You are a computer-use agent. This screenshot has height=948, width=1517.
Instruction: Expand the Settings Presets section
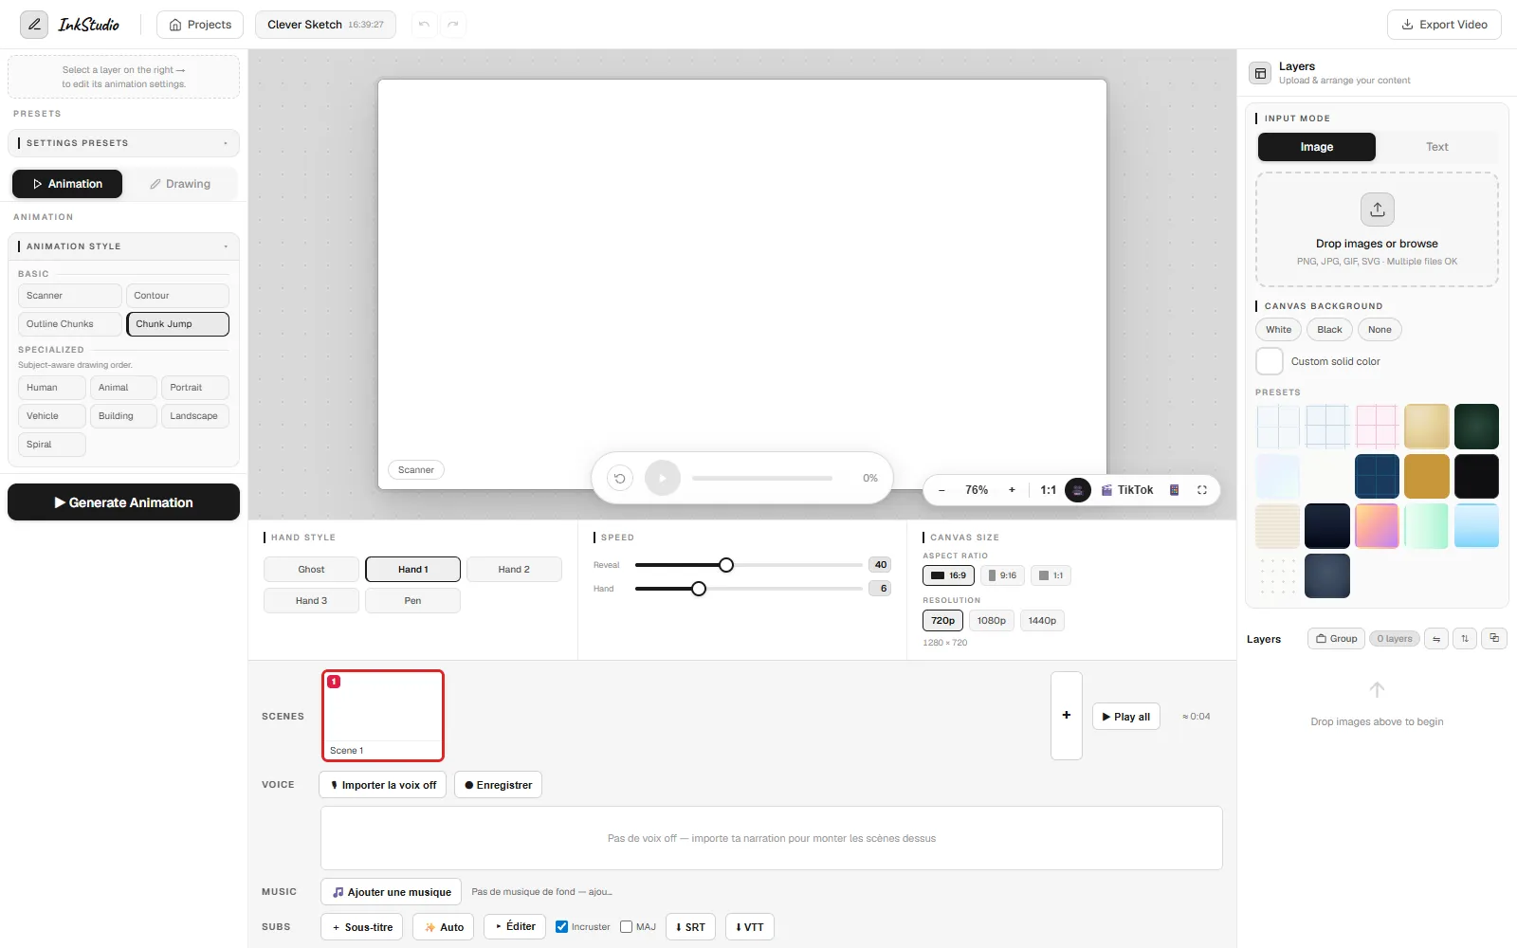pos(123,143)
